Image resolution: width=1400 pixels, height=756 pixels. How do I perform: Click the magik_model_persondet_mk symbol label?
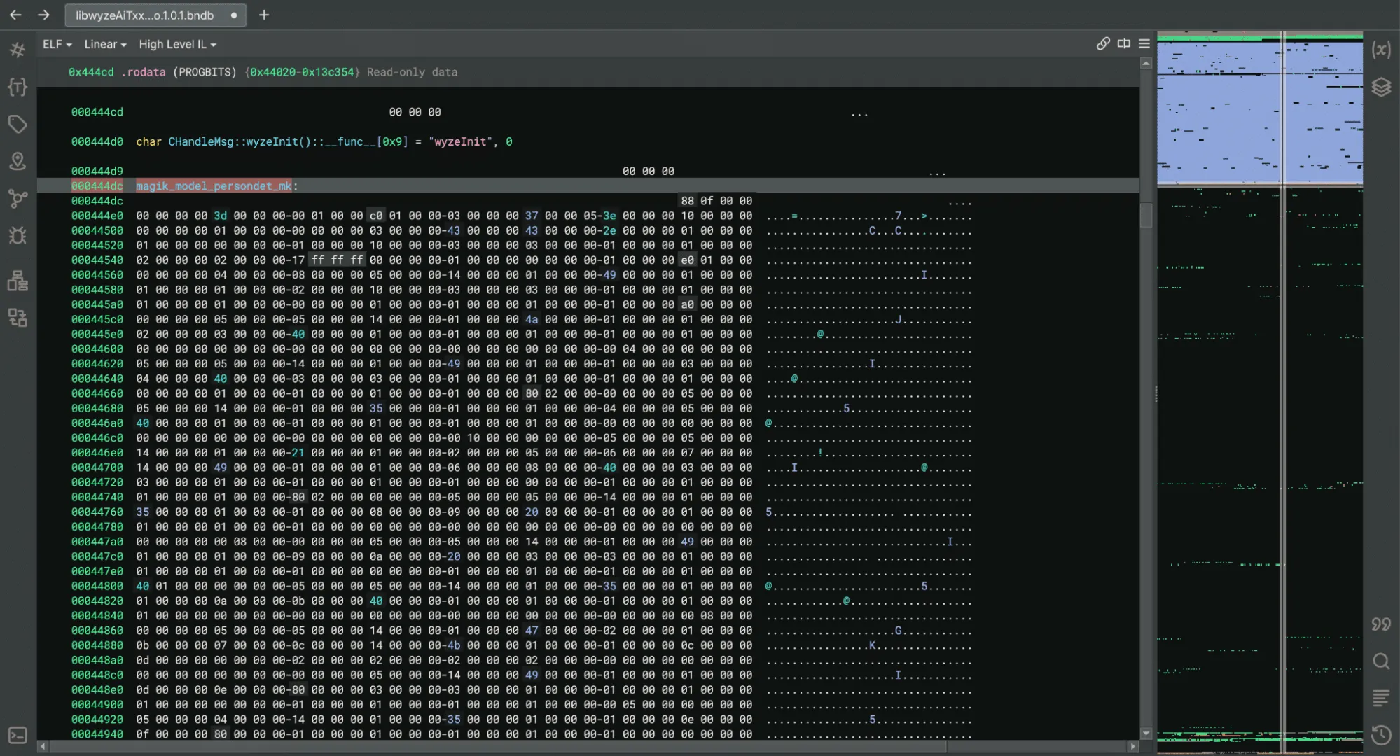(x=214, y=185)
